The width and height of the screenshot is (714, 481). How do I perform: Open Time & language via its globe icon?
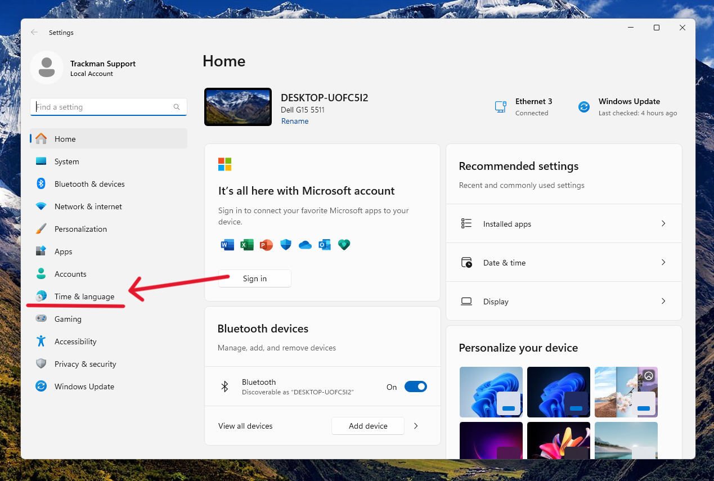point(41,296)
